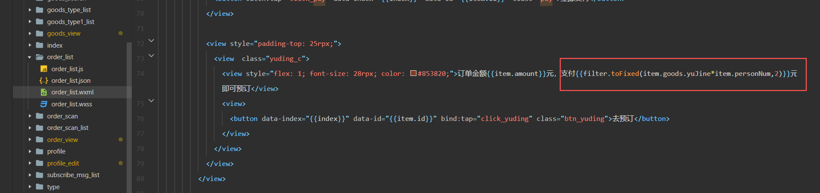Fold the code block at line 75
Image resolution: width=820 pixels, height=193 pixels.
pos(151,101)
